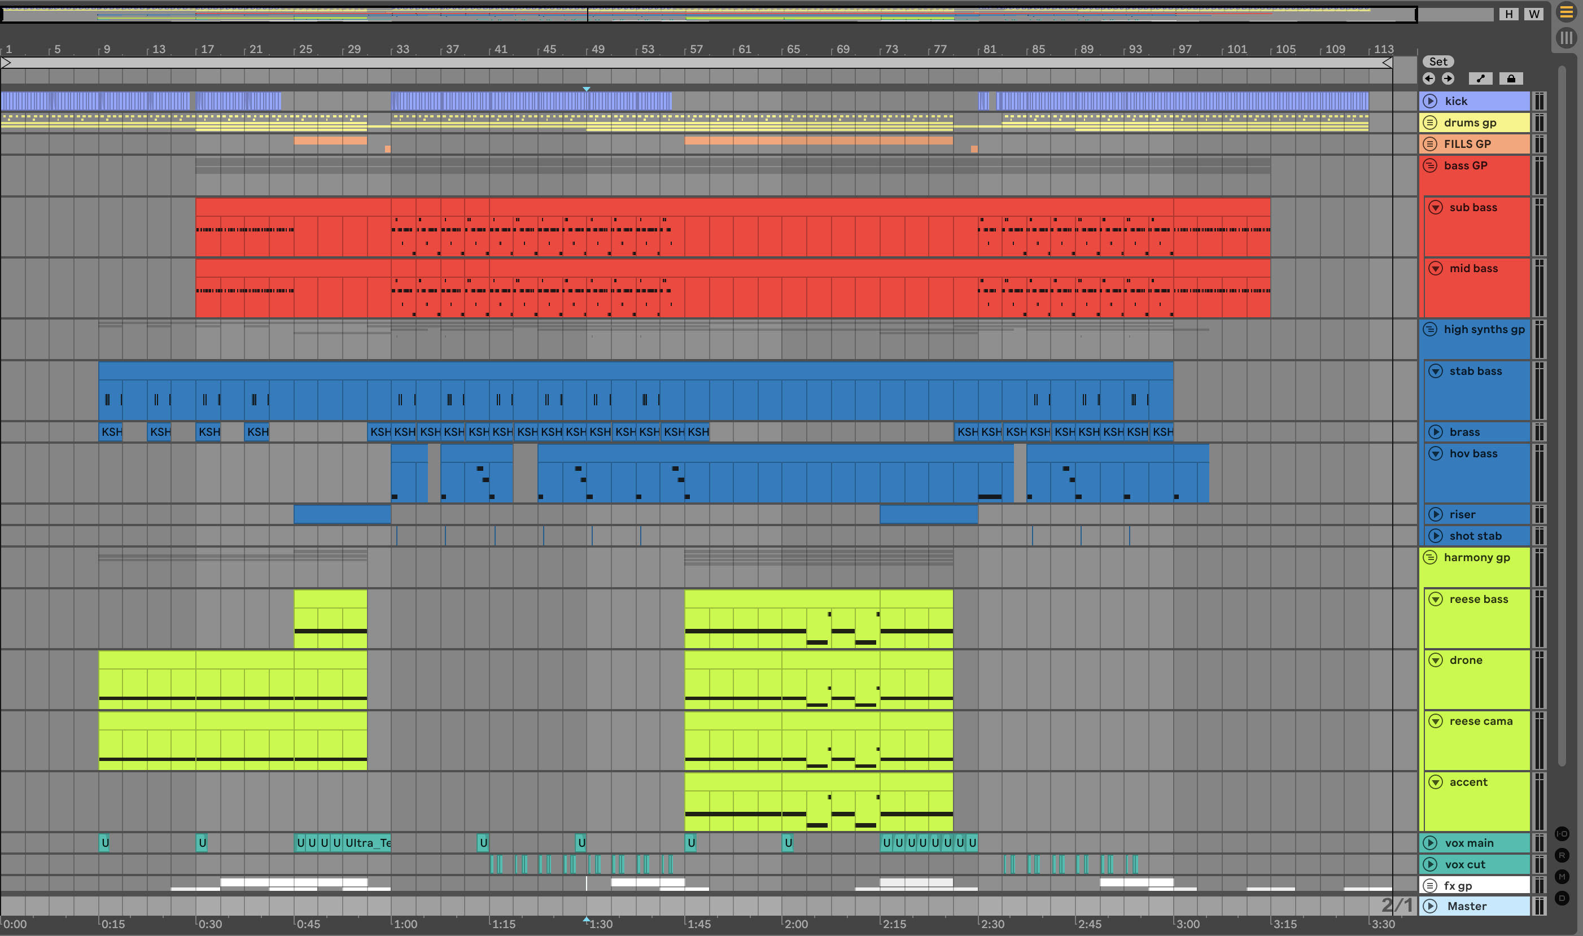Click the Master track title
The height and width of the screenshot is (936, 1583).
[x=1467, y=906]
